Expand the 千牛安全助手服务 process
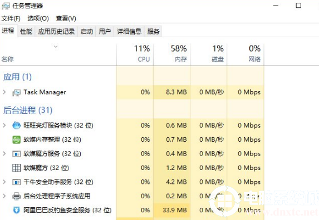Image resolution: width=319 pixels, height=220 pixels. pos(4,182)
